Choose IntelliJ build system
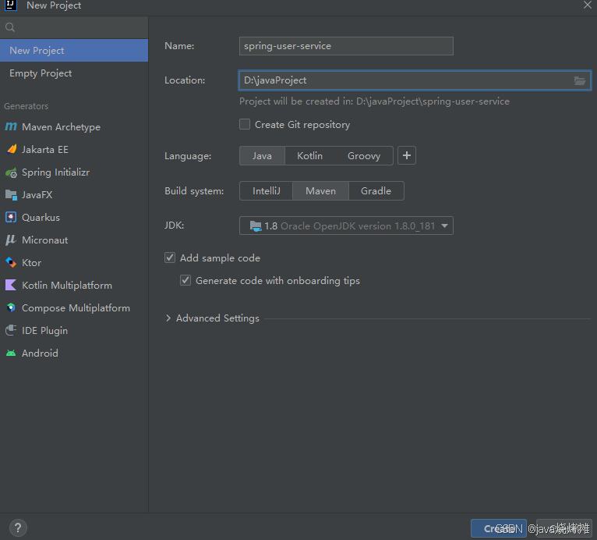Screen dimensions: 597x540 [266, 191]
